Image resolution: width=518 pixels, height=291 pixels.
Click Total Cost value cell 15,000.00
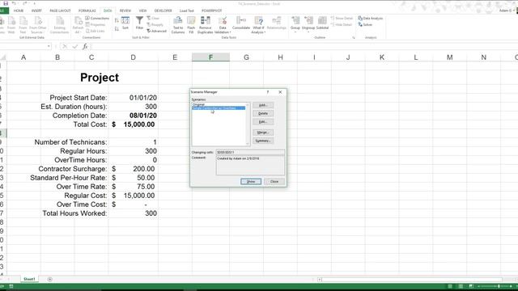[133, 124]
